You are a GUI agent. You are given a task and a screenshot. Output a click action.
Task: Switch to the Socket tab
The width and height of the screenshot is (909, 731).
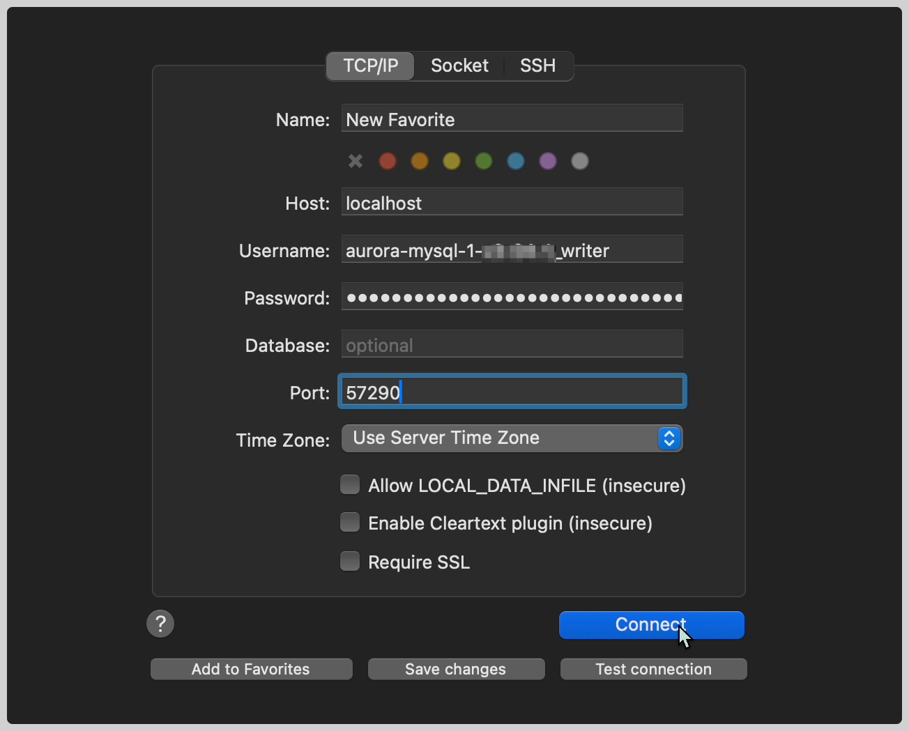tap(459, 66)
